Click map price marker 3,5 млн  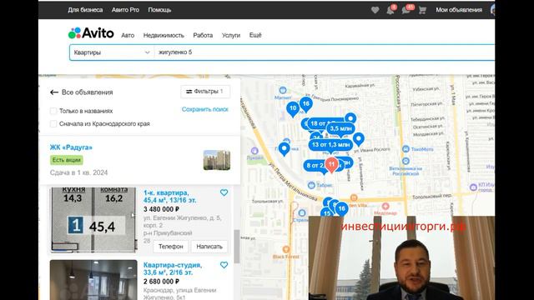tap(340, 128)
